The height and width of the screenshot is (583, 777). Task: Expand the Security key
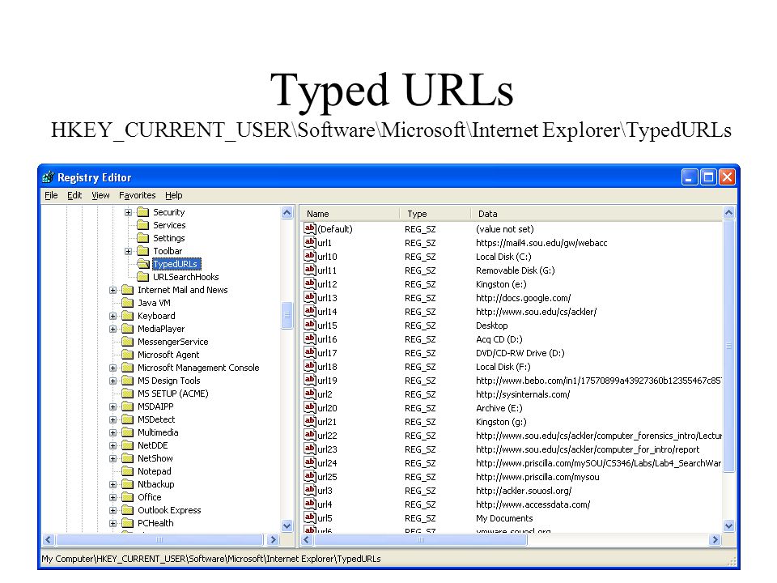tap(129, 212)
